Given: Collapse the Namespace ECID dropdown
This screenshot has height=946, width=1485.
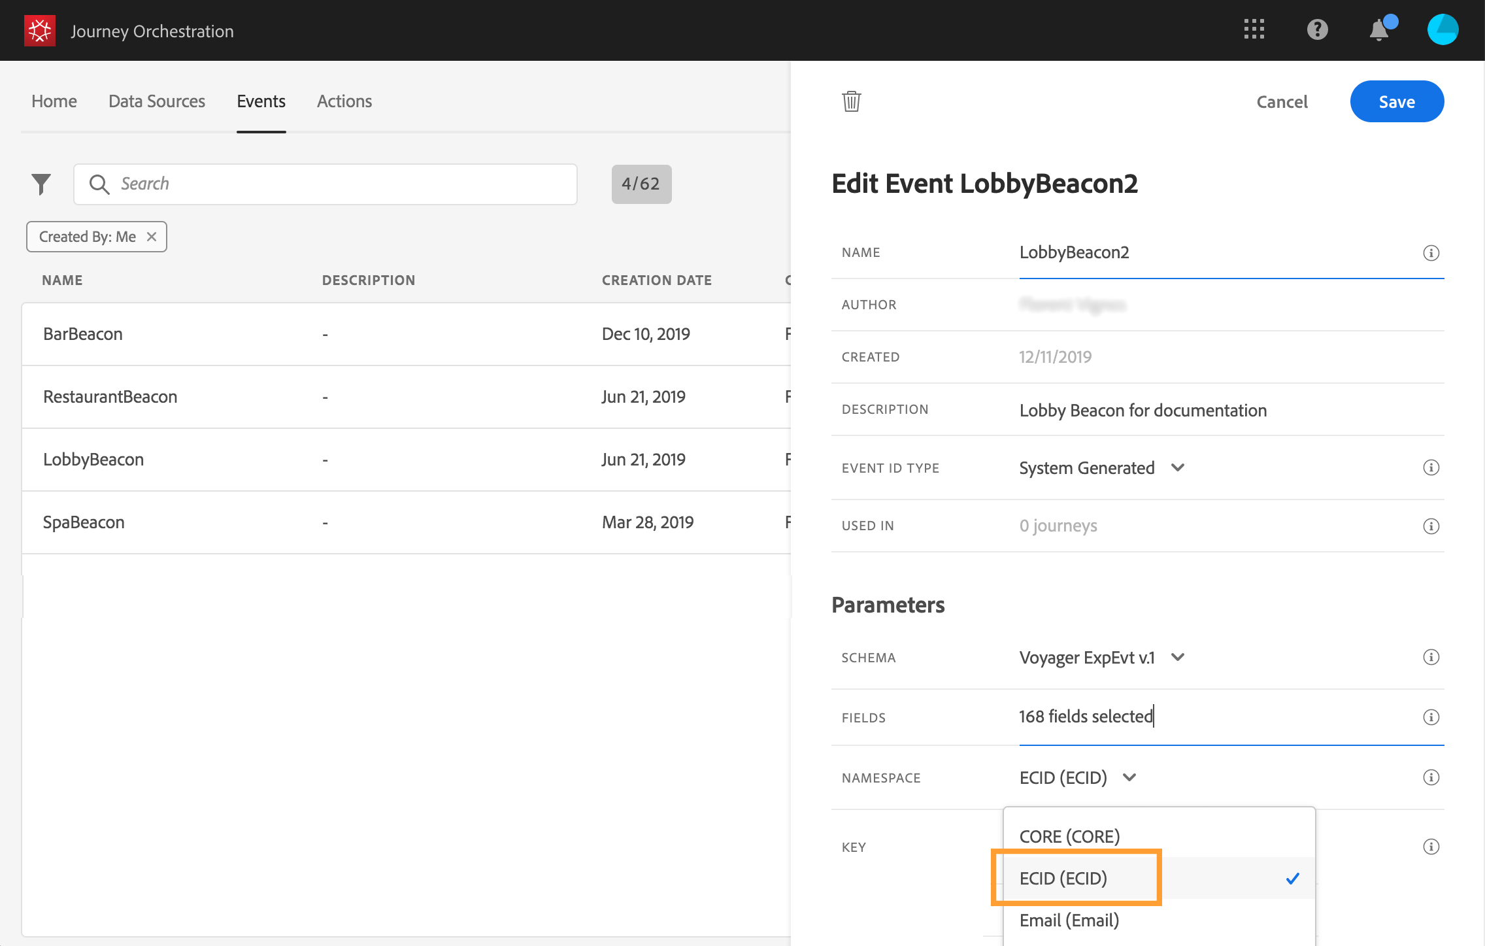Looking at the screenshot, I should (x=1129, y=777).
